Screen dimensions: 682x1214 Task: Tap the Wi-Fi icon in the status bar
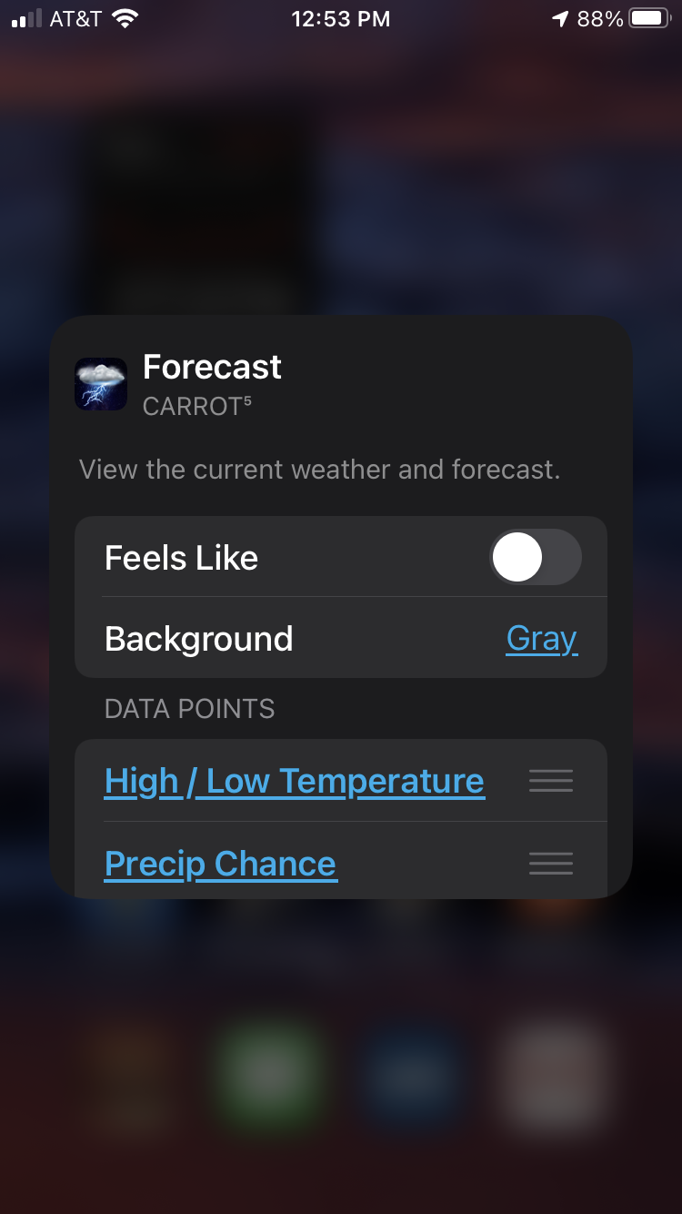[125, 19]
